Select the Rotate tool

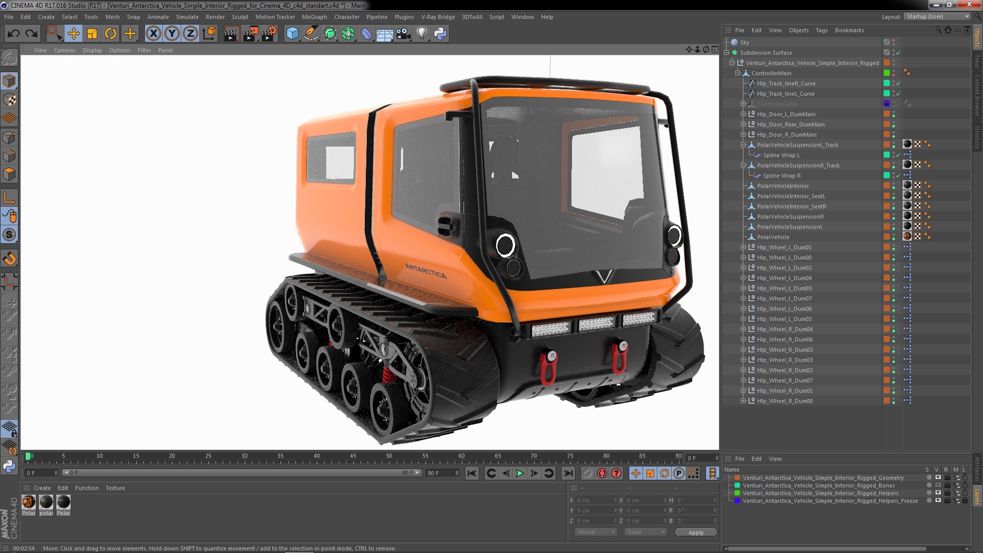pyautogui.click(x=111, y=34)
